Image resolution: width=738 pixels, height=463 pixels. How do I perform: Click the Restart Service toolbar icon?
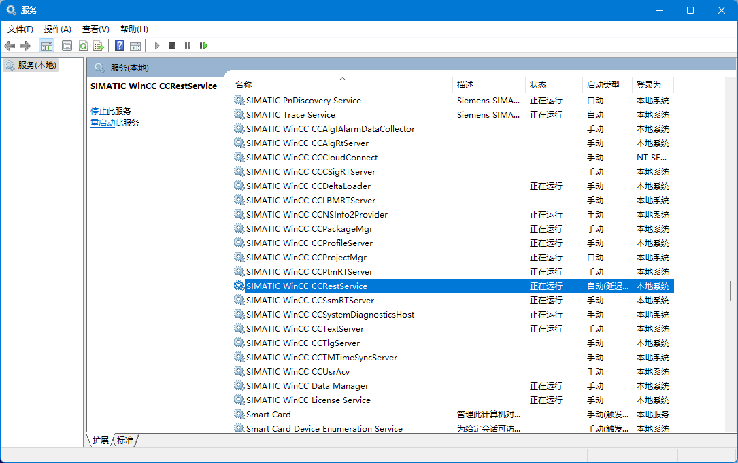click(x=203, y=46)
